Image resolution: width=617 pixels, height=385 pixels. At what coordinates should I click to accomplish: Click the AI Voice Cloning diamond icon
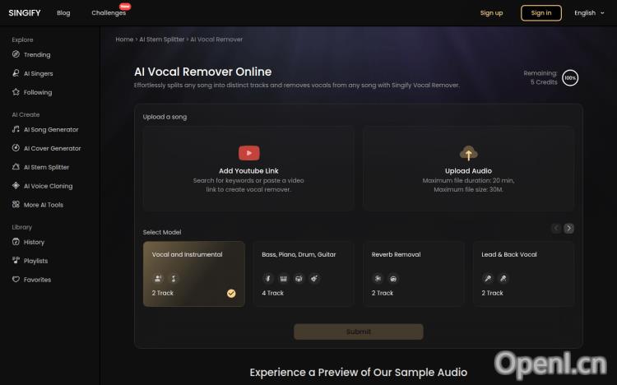16,185
